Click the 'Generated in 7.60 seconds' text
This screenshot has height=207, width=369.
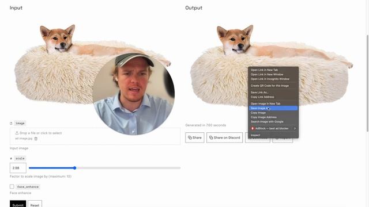coord(206,125)
